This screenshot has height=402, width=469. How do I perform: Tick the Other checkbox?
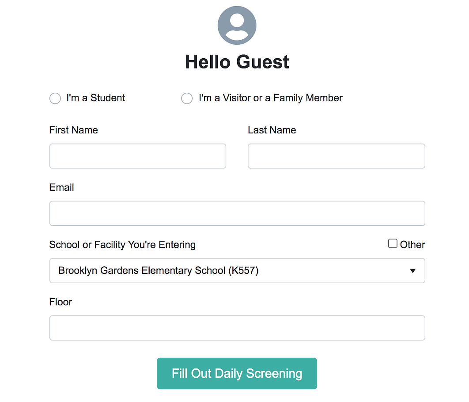point(393,243)
